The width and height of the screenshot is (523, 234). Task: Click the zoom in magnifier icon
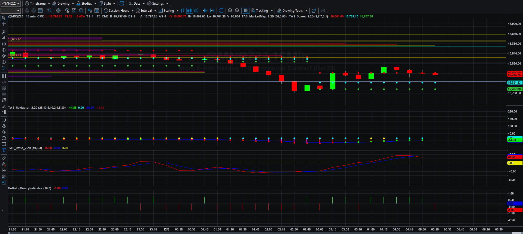[230, 11]
